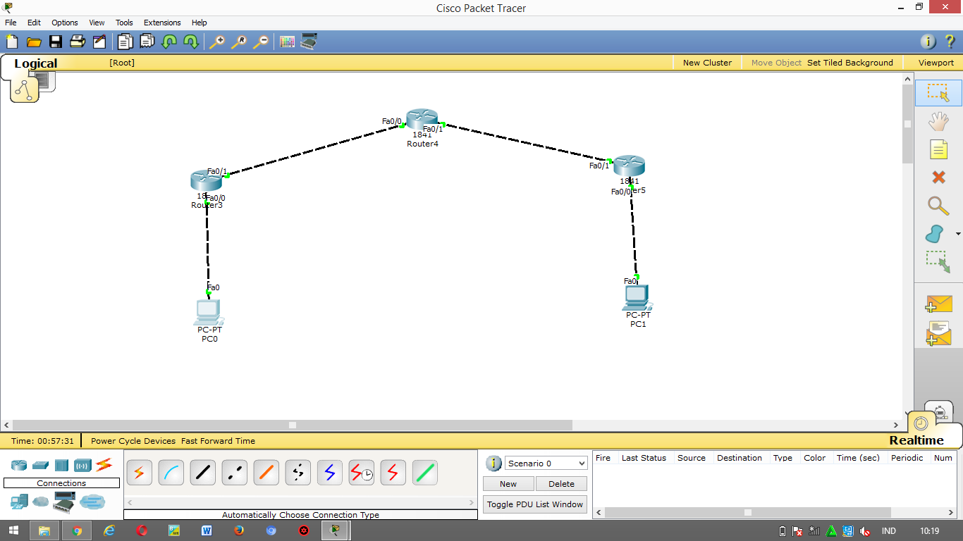Viewport: 963px width, 541px height.
Task: Pick the Phone cable connection
Action: point(298,473)
